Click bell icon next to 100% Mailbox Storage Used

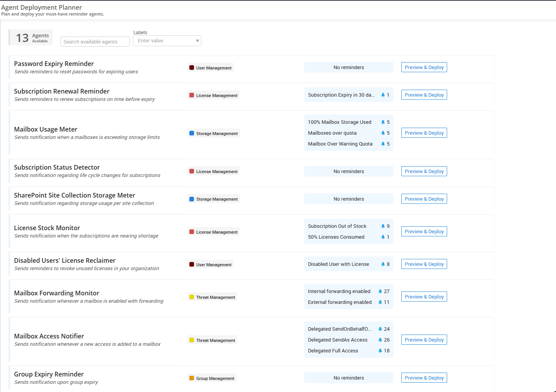tap(383, 122)
